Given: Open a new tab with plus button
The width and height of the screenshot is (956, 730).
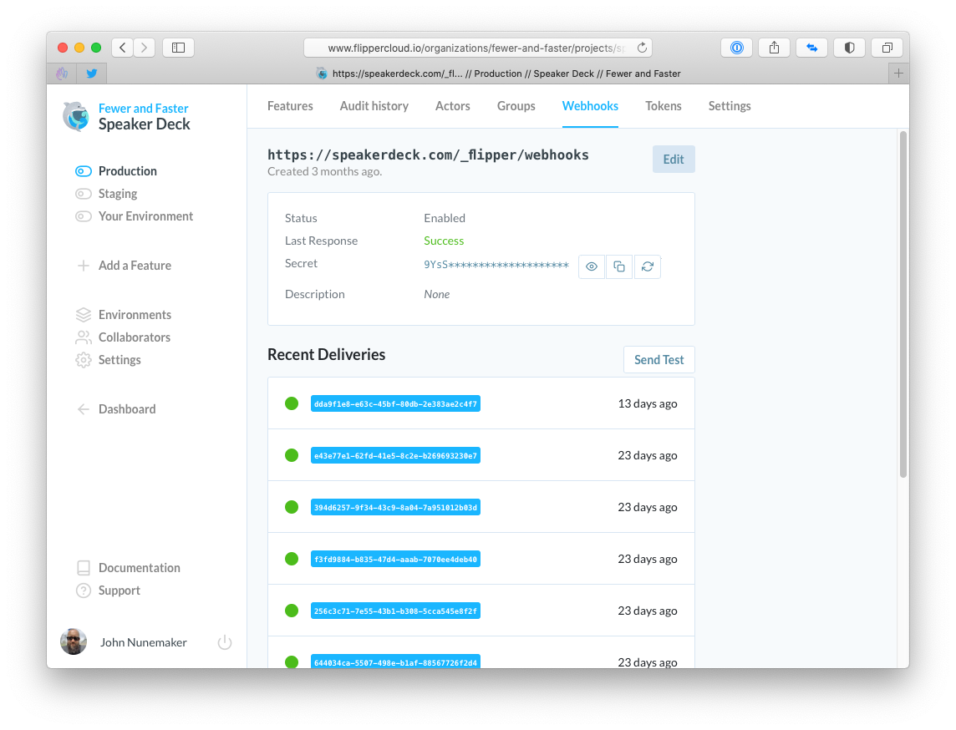Looking at the screenshot, I should [x=898, y=74].
